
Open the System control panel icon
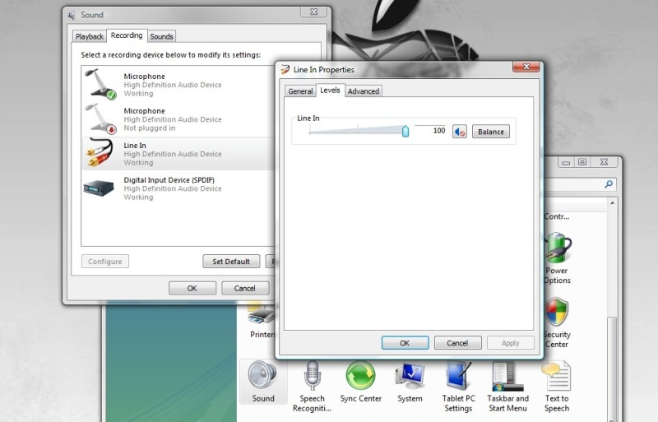point(410,383)
